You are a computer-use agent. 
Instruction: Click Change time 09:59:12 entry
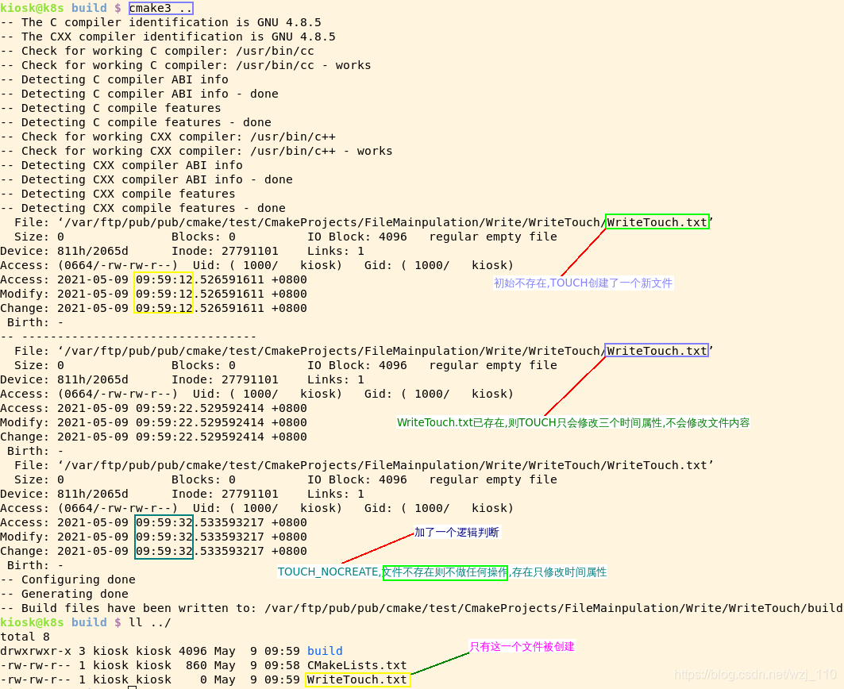click(153, 308)
